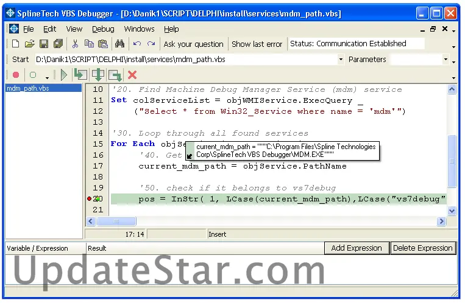Open the Windows menu
The height and width of the screenshot is (303, 465).
pyautogui.click(x=139, y=29)
